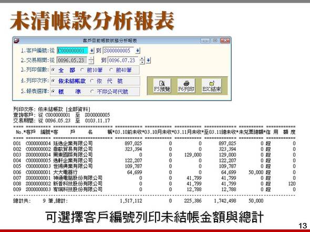Image resolution: width=310 pixels, height=232 pixels.
Task: Focus the customer number from field C000000001
Action: [x=73, y=51]
